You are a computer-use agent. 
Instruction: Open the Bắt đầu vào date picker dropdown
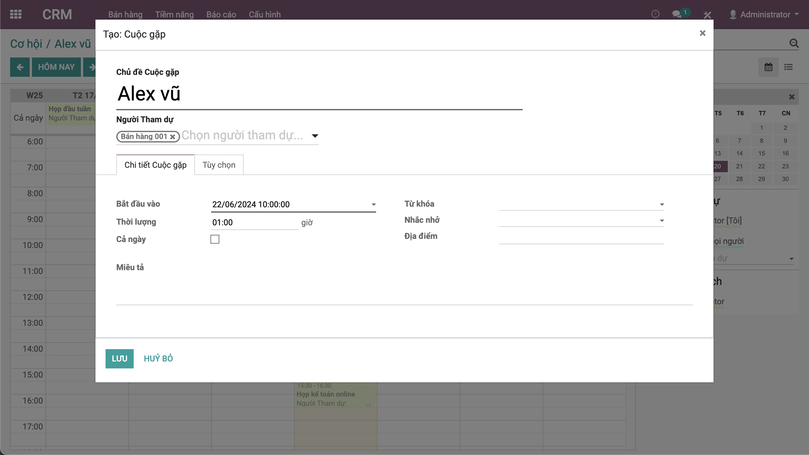(374, 204)
